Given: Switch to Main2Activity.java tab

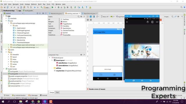Looking at the screenshot, I should [x=90, y=14].
